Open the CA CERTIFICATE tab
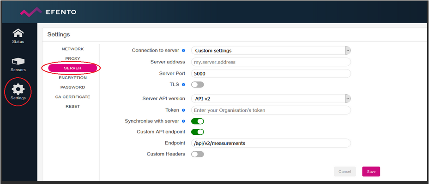The height and width of the screenshot is (184, 429). (x=73, y=97)
